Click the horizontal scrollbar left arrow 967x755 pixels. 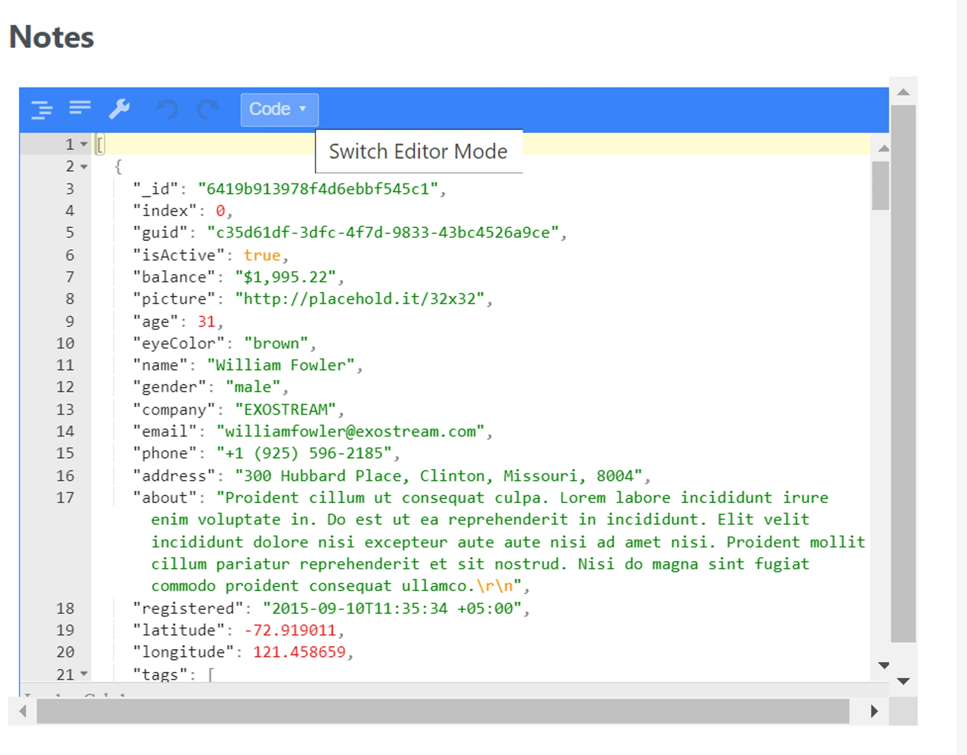tap(23, 711)
